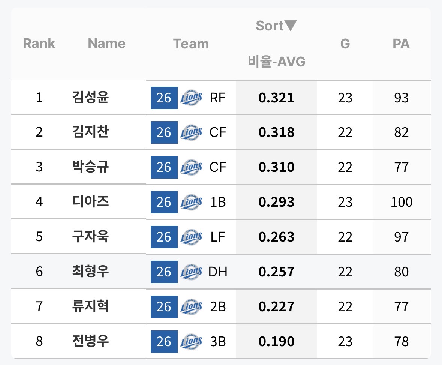This screenshot has height=365, width=442.
Task: Open player 김성윤's name link
Action: click(x=90, y=97)
